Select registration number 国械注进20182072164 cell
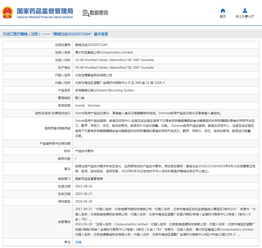This screenshot has width=262, height=248. tap(91, 45)
